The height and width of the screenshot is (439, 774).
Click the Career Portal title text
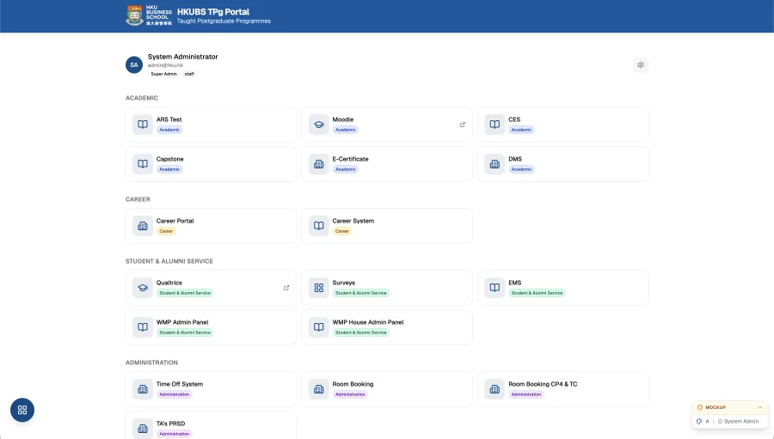(175, 221)
